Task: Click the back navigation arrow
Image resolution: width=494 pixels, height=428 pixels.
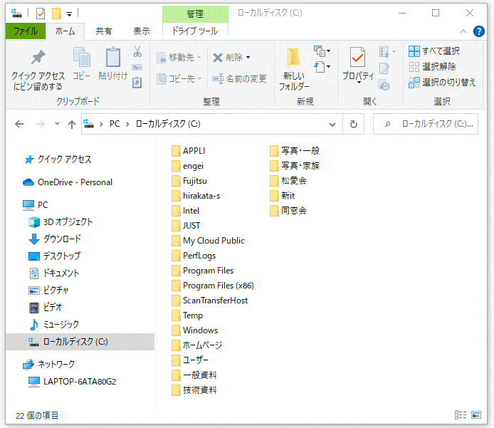Action: (19, 124)
